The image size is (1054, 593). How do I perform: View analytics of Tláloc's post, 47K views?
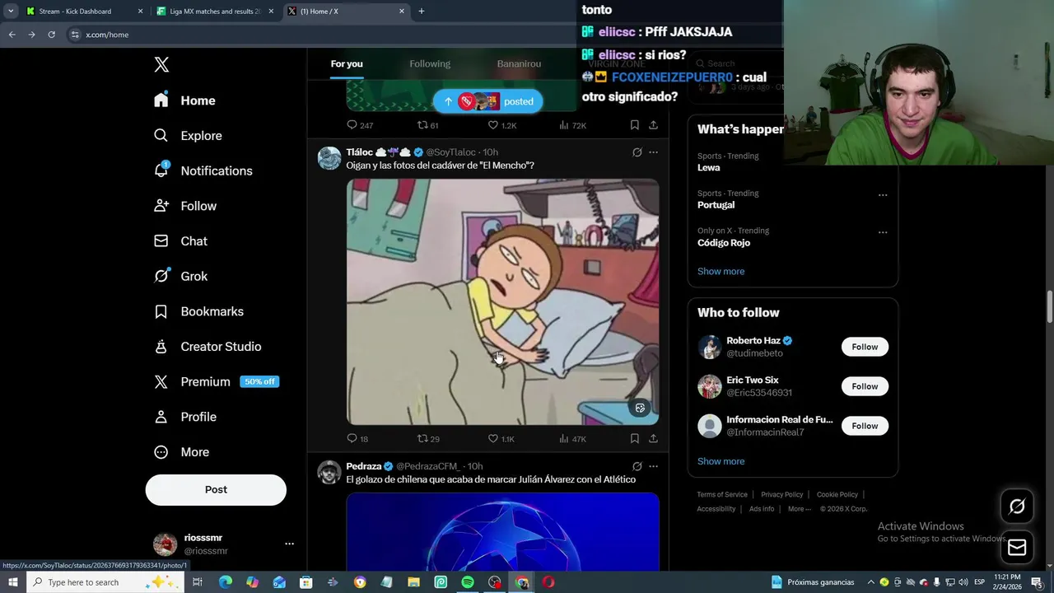pyautogui.click(x=572, y=439)
